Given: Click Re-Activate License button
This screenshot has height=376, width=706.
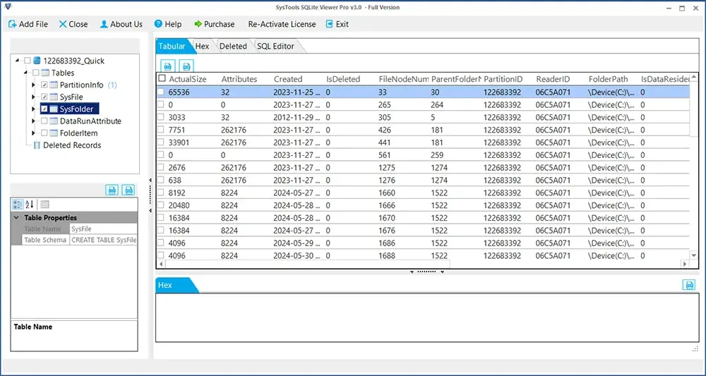Looking at the screenshot, I should coord(282,24).
